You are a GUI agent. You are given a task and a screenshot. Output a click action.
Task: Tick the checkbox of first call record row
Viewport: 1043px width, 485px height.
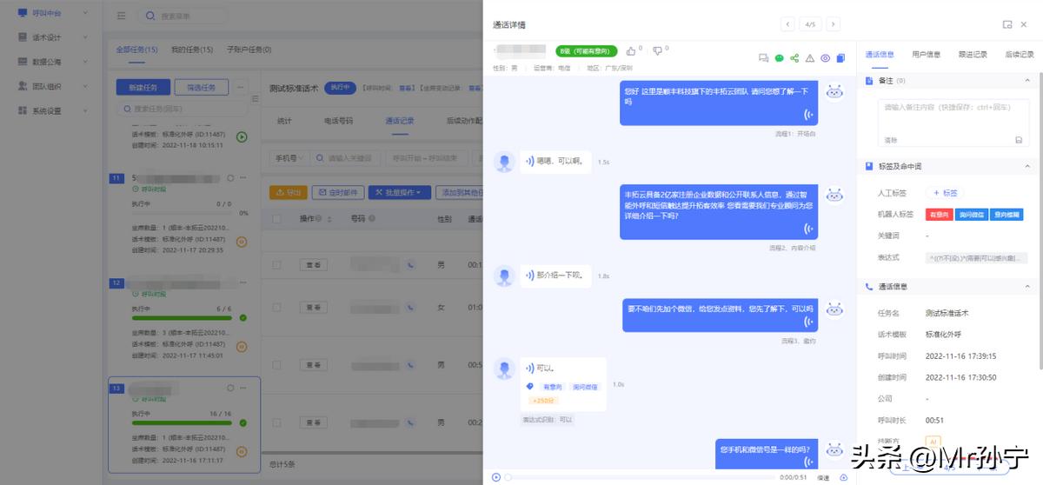point(276,264)
